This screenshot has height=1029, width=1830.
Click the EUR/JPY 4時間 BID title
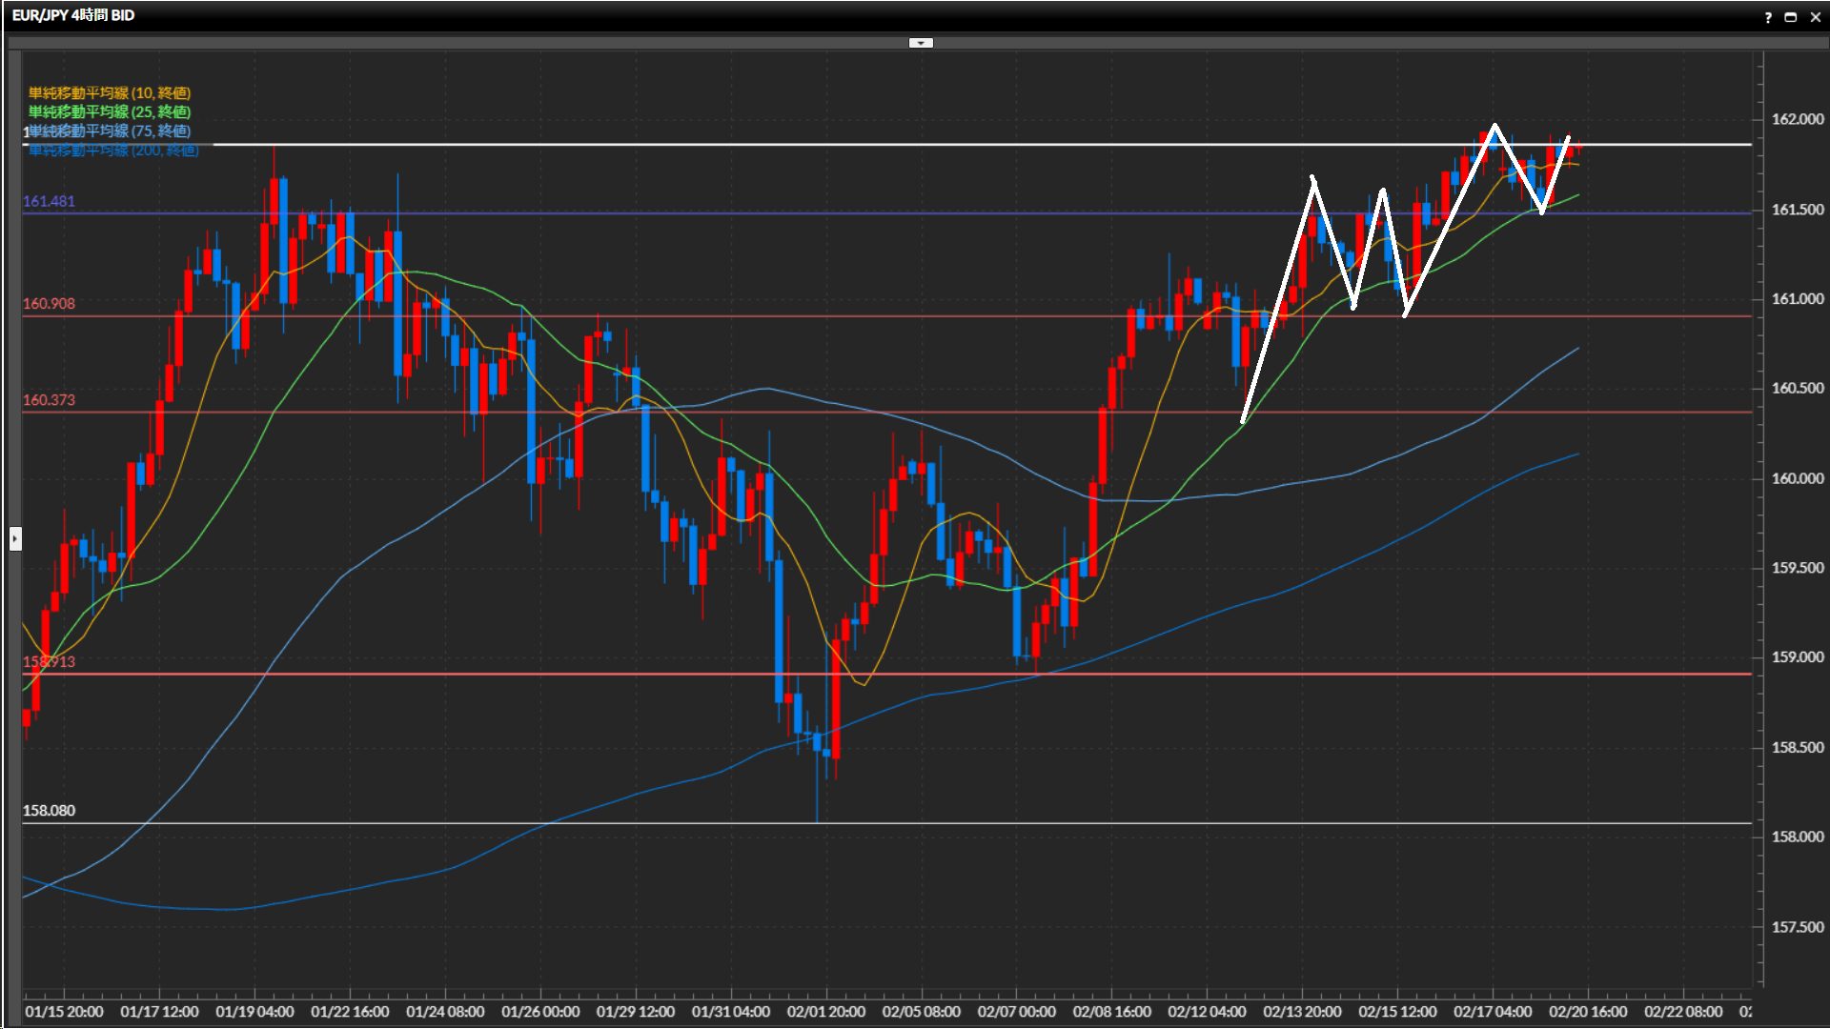(x=73, y=15)
